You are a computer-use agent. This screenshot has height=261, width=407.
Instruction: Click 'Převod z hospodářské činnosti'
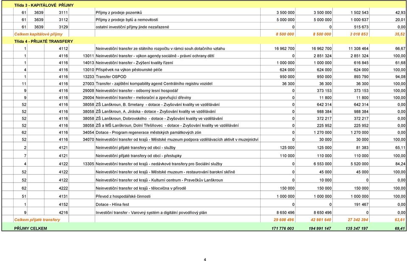[123, 196]
